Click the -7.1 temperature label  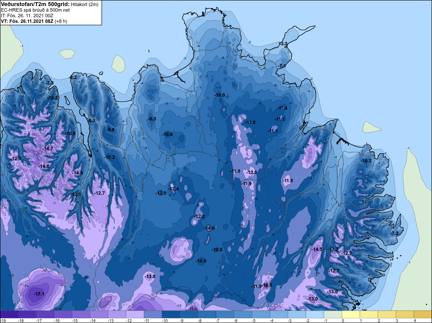(282, 66)
